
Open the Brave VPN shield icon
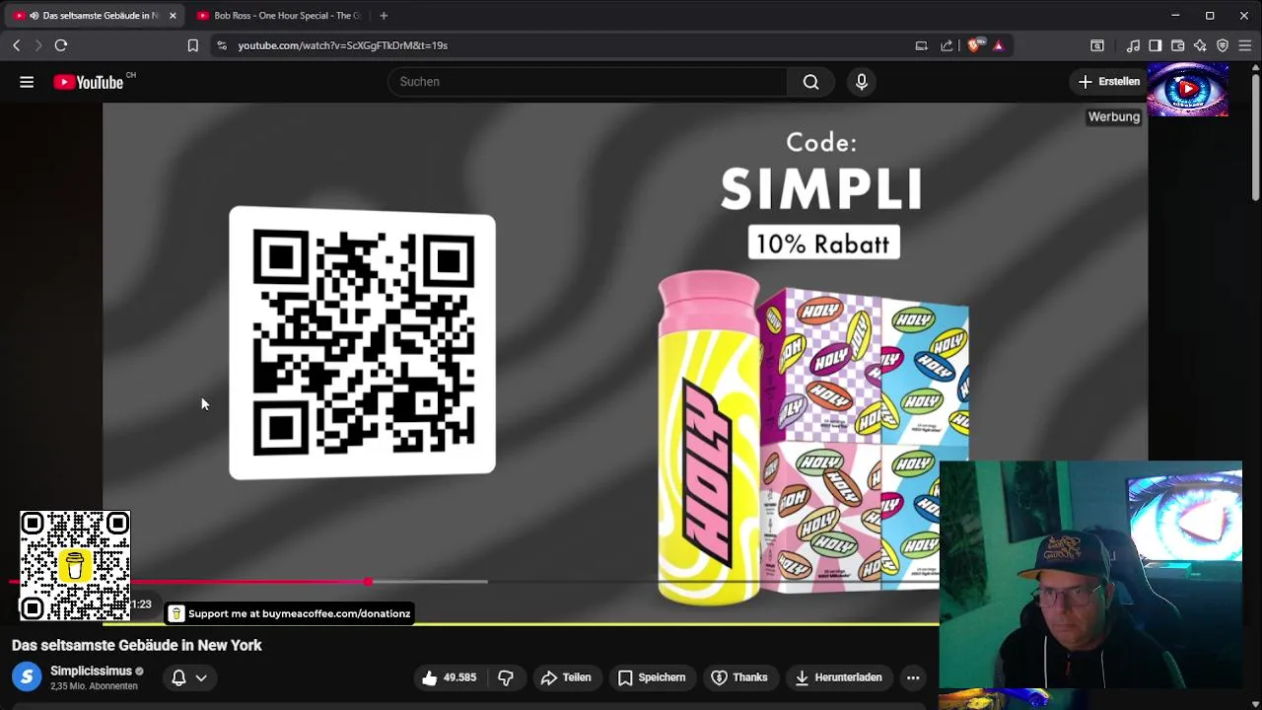point(1223,45)
